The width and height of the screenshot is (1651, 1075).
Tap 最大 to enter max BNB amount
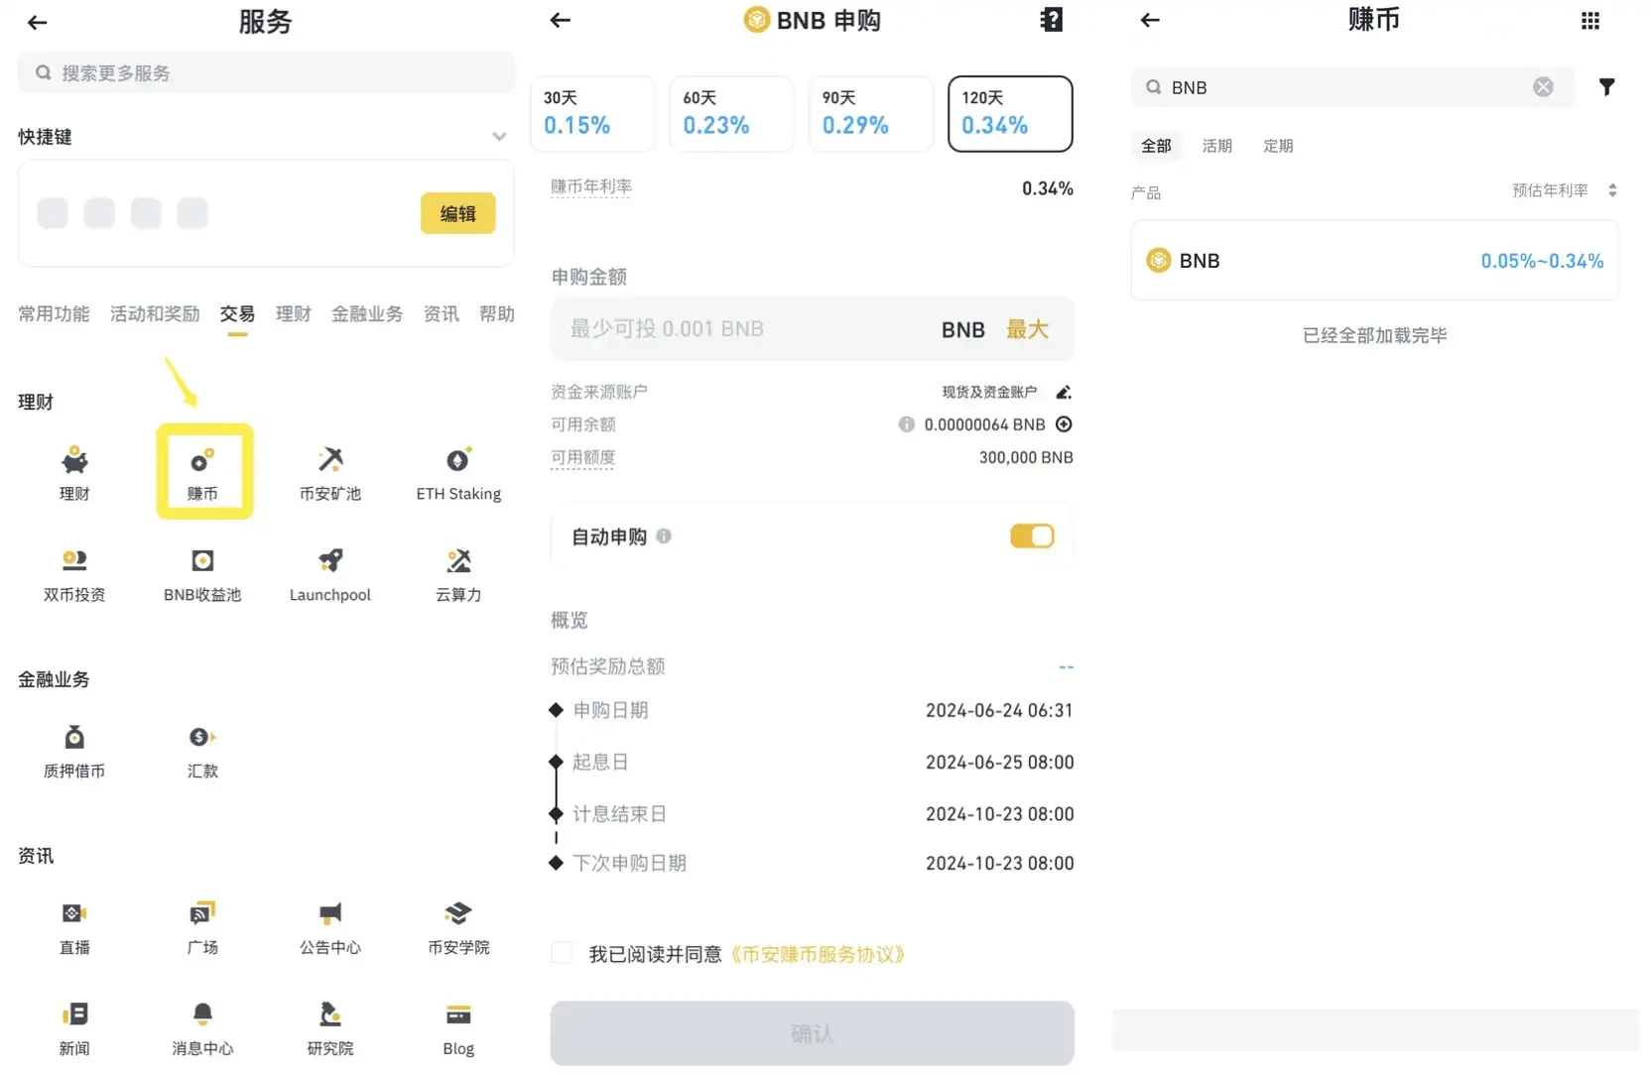click(x=1029, y=328)
